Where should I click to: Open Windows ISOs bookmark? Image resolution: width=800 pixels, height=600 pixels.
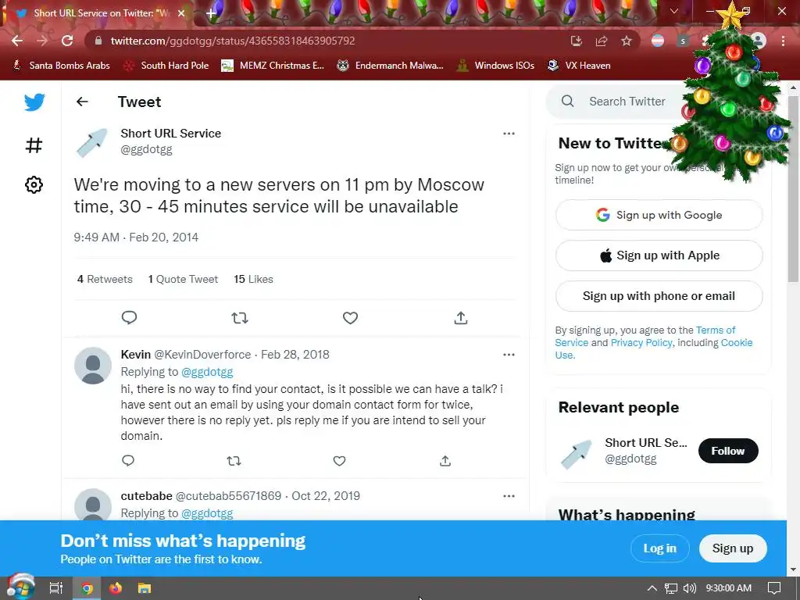coord(496,66)
